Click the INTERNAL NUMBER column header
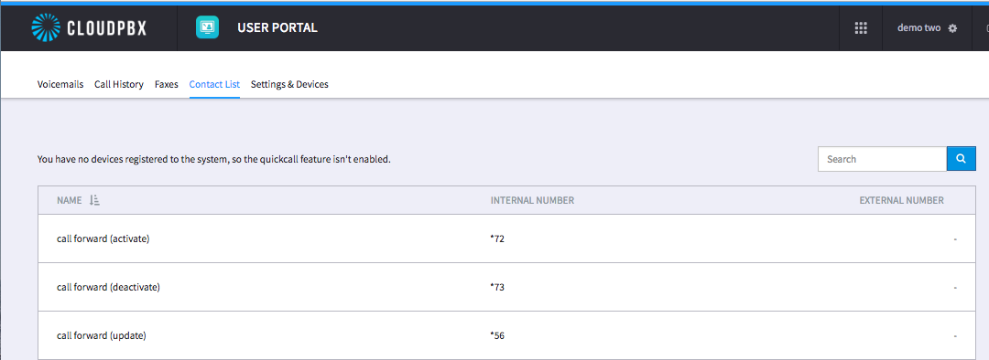Screen dimensions: 989x360 point(532,200)
